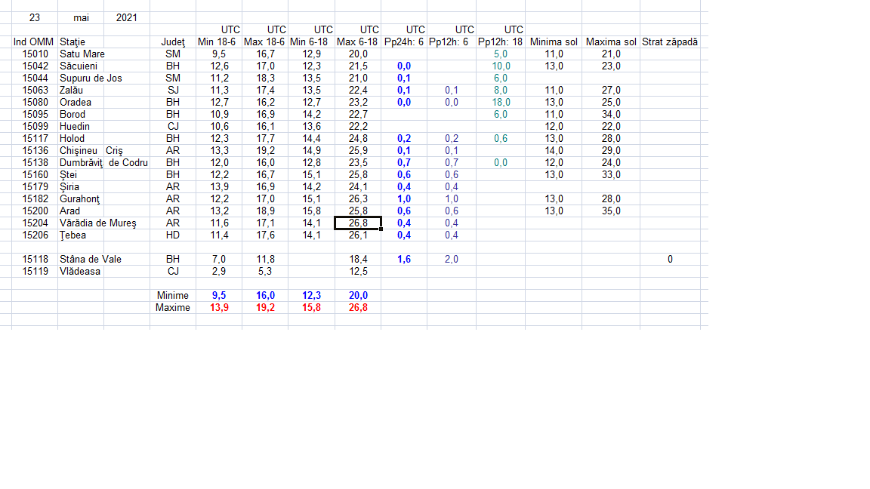The width and height of the screenshot is (870, 489).
Task: Click Maxima sol value 34,0 for Borod
Action: click(611, 114)
